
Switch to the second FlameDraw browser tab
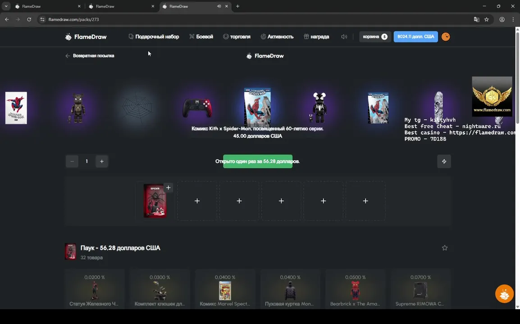click(x=121, y=6)
